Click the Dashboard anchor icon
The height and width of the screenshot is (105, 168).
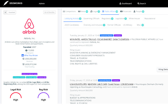point(120,3)
